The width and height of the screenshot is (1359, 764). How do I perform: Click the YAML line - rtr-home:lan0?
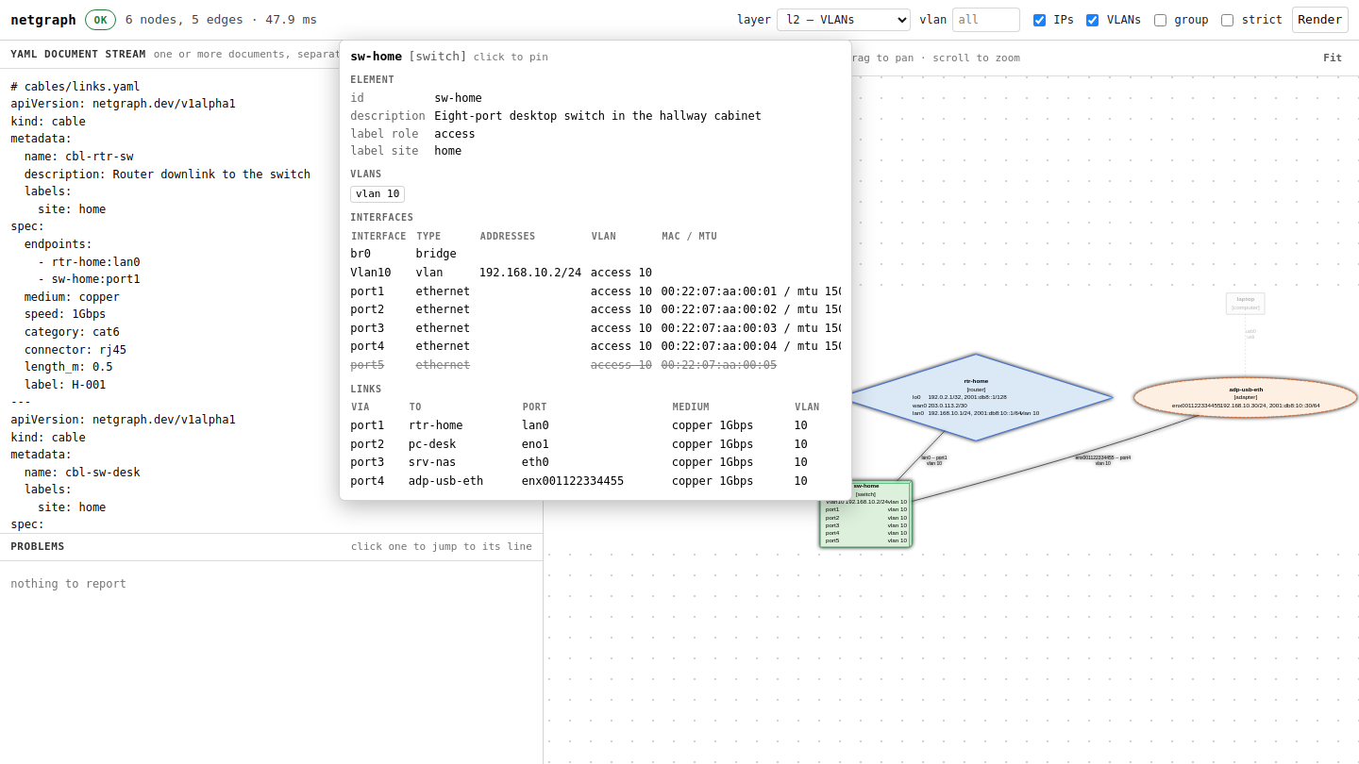(90, 262)
